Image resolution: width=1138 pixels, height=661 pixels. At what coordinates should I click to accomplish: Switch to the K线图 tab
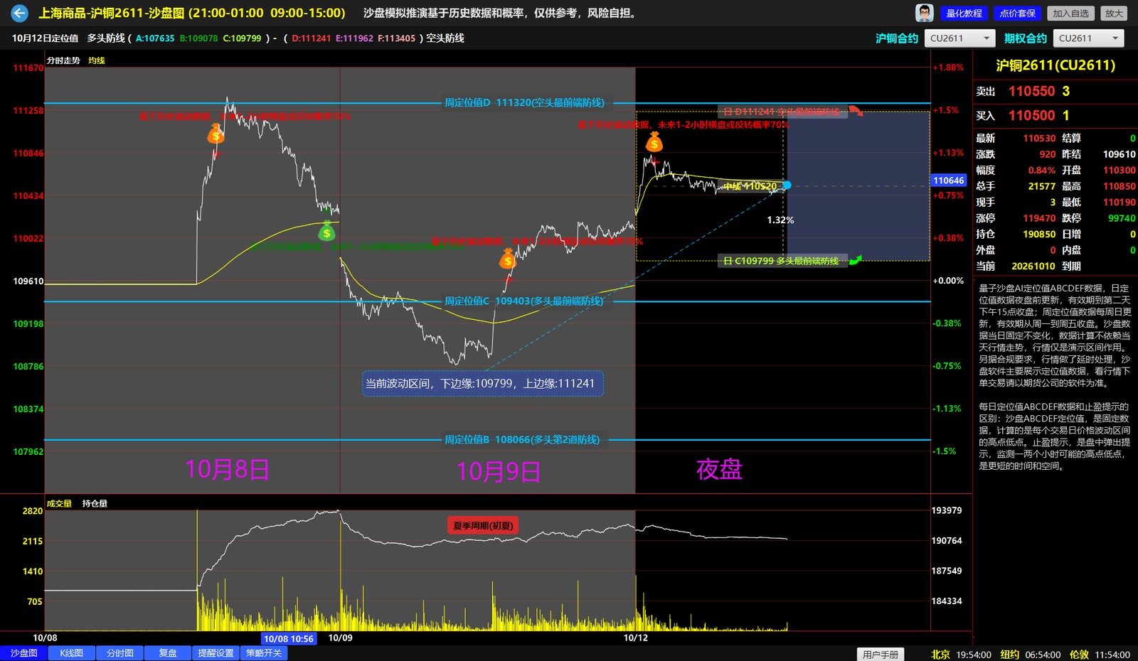(72, 653)
